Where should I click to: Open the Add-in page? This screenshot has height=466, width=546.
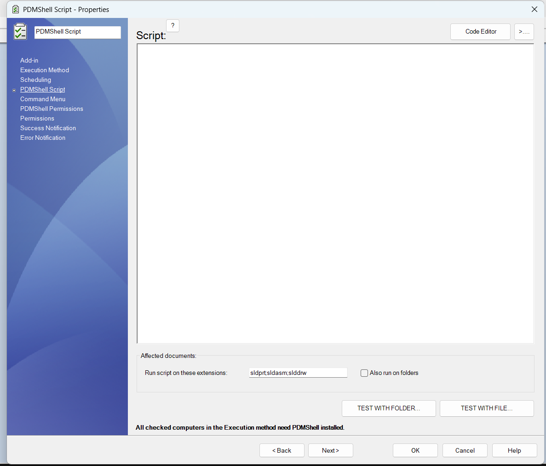[29, 60]
